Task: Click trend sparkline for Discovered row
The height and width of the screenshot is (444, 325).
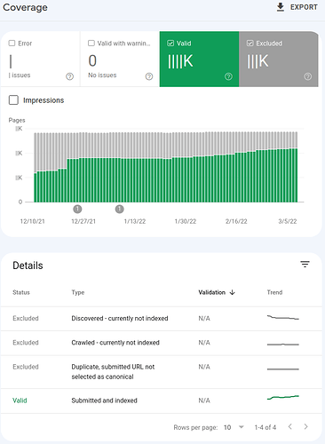Action: pos(283,318)
